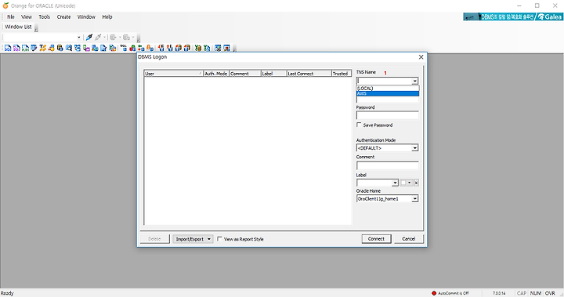Open the Oracle Home dropdown

pos(414,199)
